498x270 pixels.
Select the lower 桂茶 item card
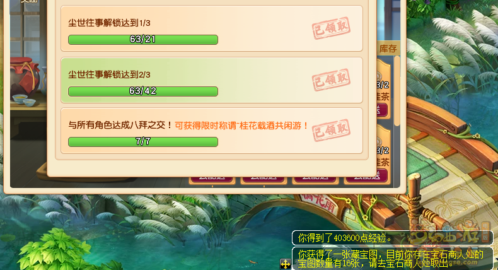(x=383, y=154)
